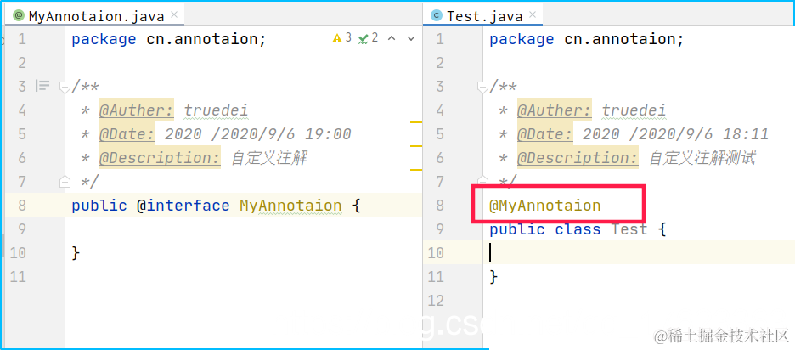Click the warning stripe mark beside line 7
Viewport: 795px width, 350px height.
[415, 169]
